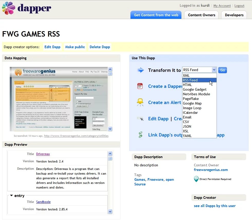Open the Developers tab
This screenshot has width=252, height=223.
click(234, 15)
